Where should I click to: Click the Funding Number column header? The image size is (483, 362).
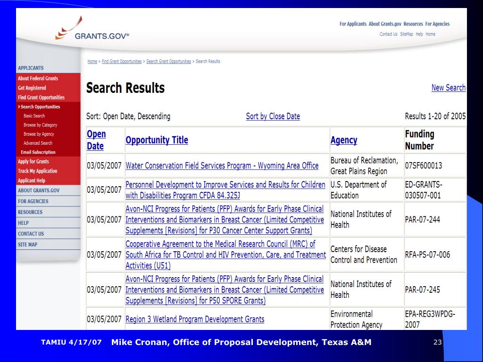419,140
